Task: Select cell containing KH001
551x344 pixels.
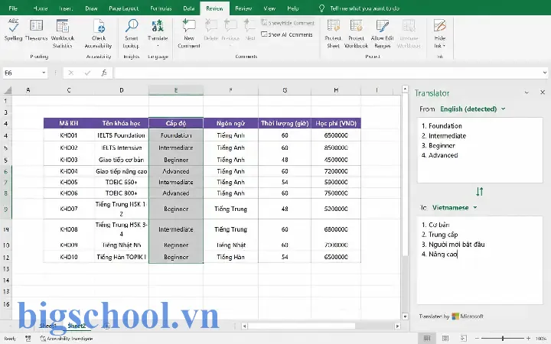Action: click(69, 135)
